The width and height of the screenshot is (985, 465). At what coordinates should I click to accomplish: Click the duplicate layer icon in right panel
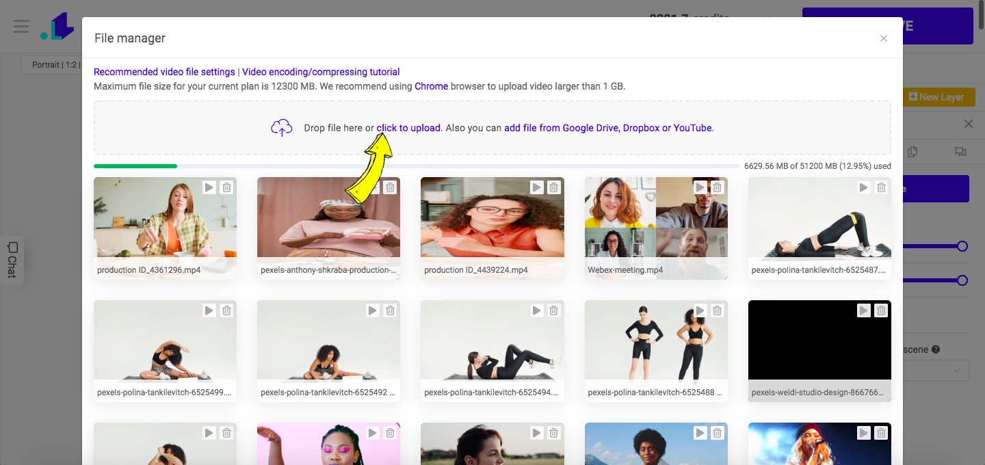pyautogui.click(x=912, y=151)
